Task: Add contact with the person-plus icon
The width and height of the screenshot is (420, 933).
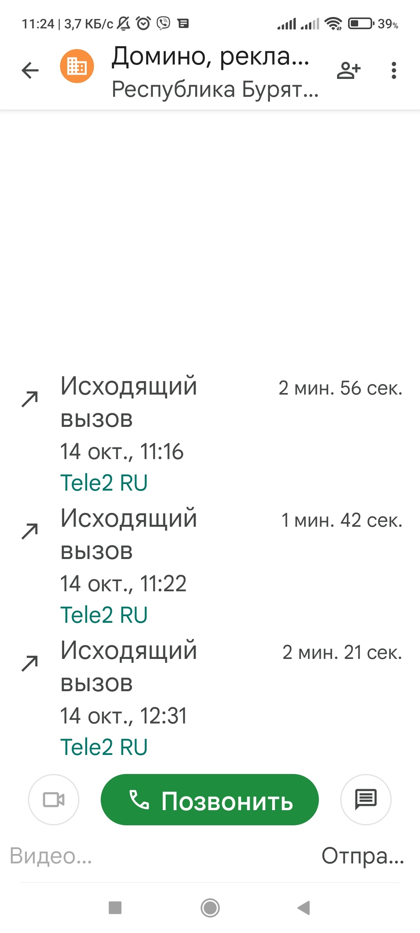Action: pos(348,70)
